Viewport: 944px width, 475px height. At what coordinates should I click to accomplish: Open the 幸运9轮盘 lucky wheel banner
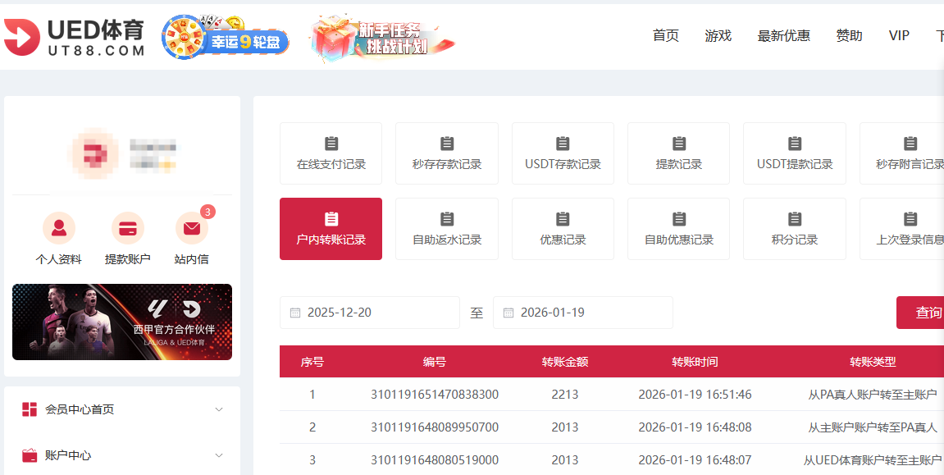pos(226,37)
